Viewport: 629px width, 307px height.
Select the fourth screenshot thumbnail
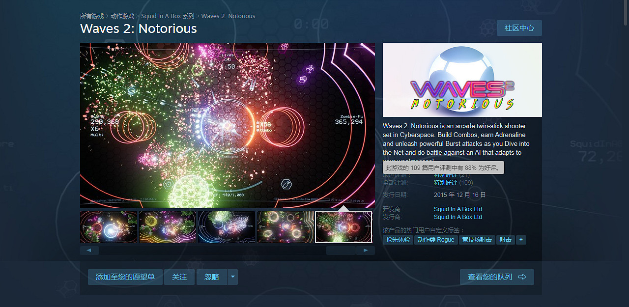coord(286,227)
